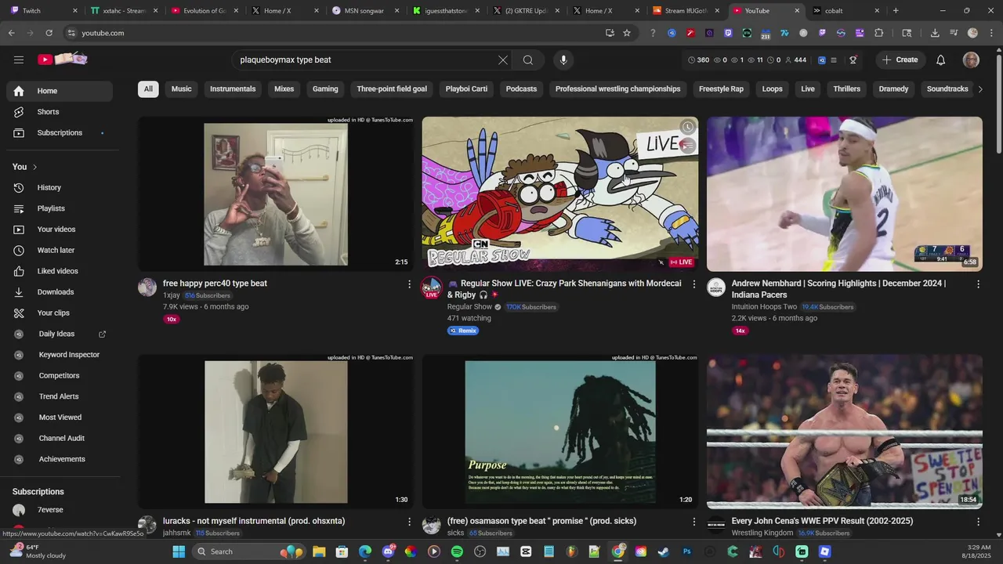Open John Cena WWE thumbnail
The width and height of the screenshot is (1003, 564).
[845, 432]
